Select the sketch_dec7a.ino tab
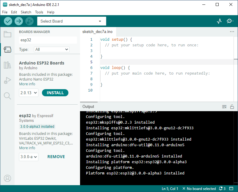Image resolution: width=238 pixels, height=192 pixels. (98, 32)
